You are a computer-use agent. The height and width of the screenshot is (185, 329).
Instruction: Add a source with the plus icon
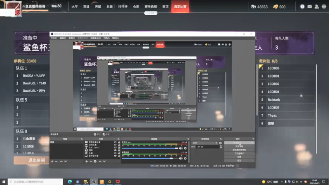click(86, 161)
